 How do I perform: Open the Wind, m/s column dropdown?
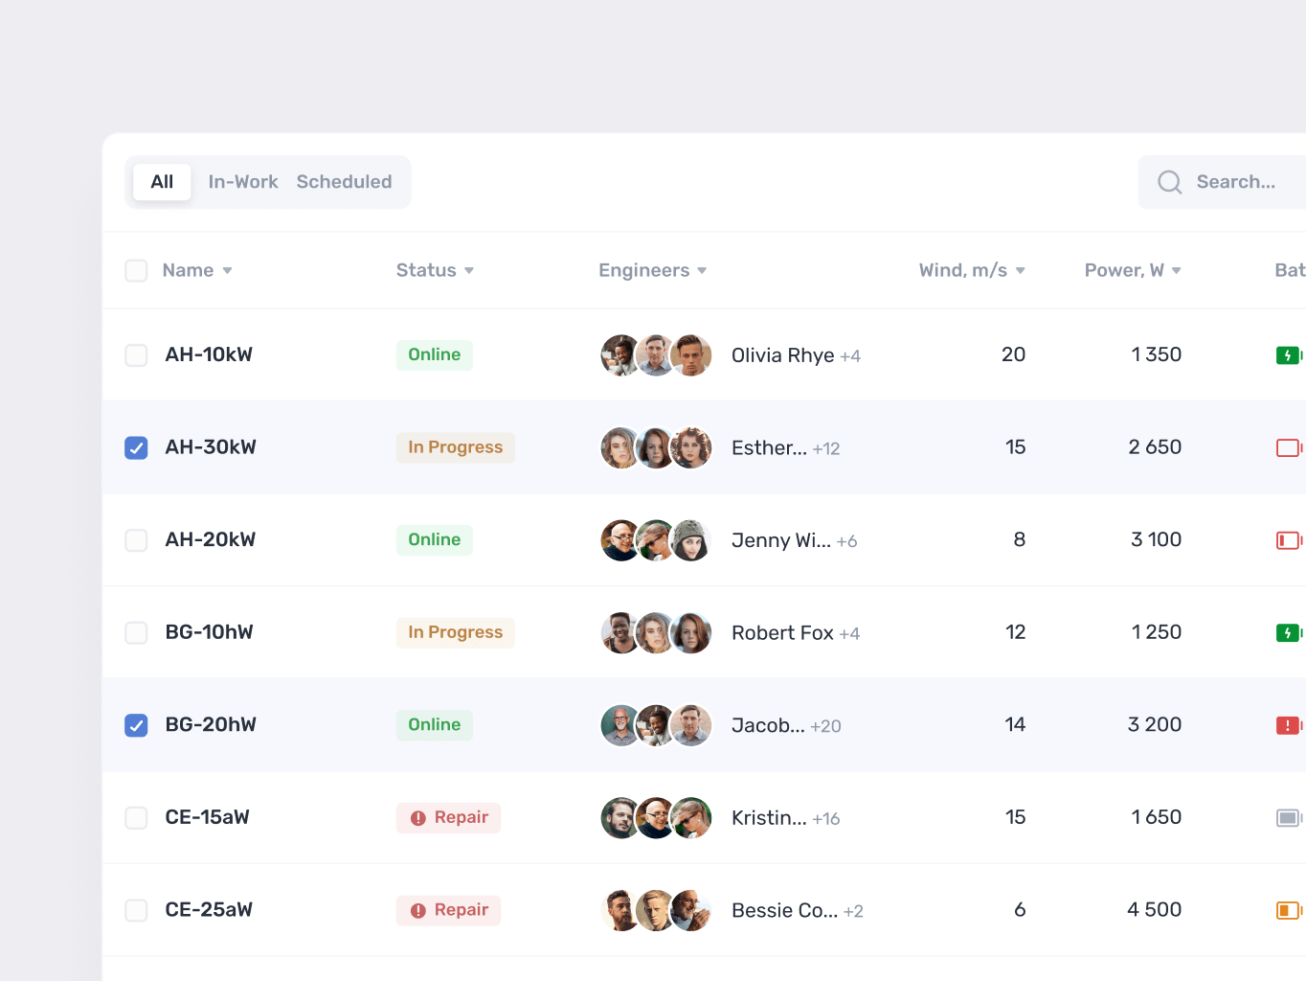1020,271
